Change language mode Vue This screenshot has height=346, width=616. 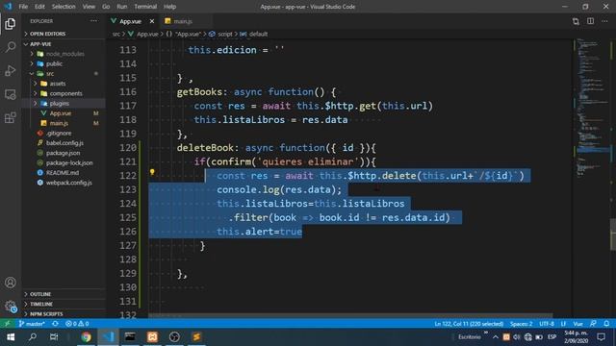click(x=577, y=324)
